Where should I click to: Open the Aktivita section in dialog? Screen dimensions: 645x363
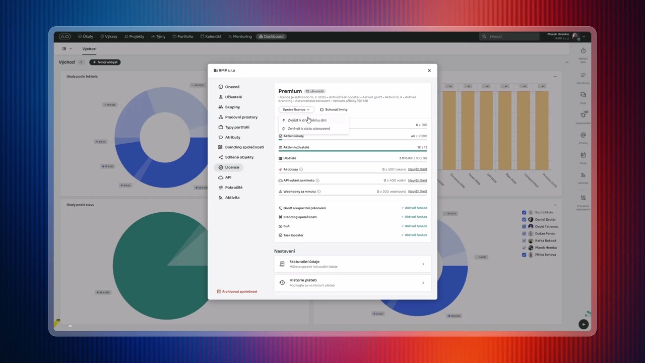tap(229, 198)
